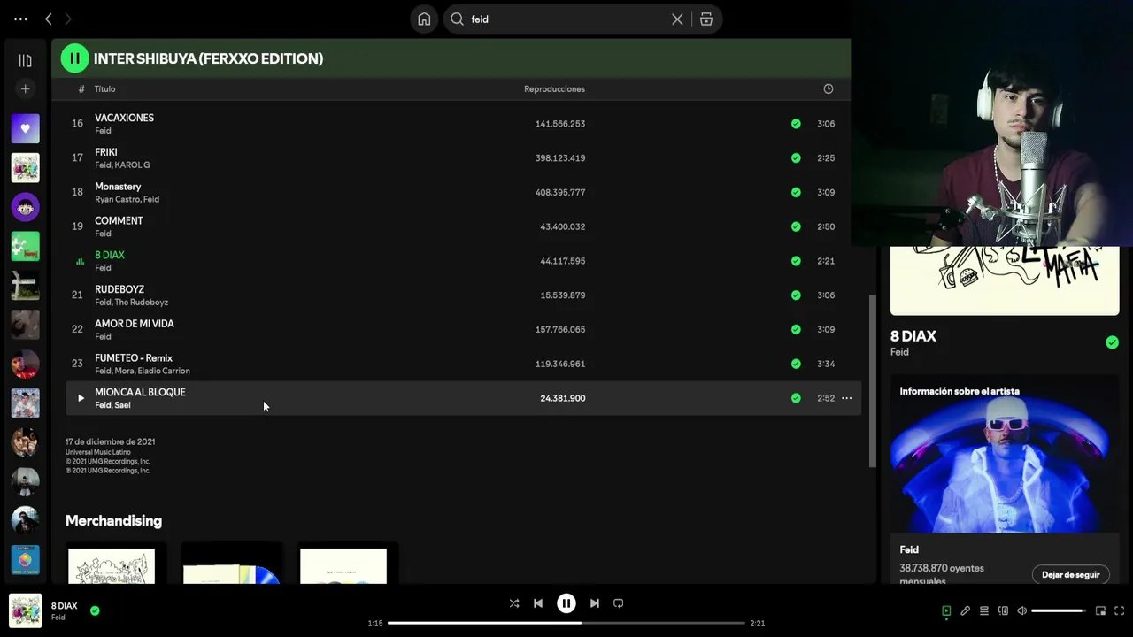The width and height of the screenshot is (1133, 637).
Task: Open the three-dots app menu
Action: [20, 19]
